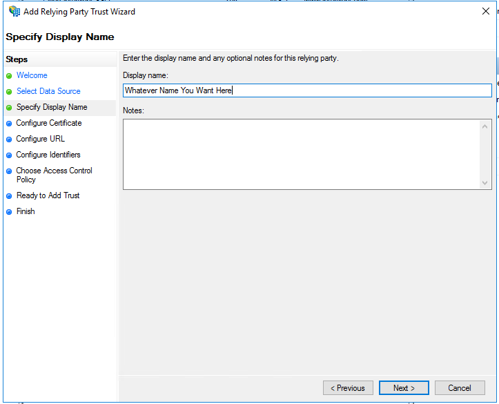Click the blue bullet beside Finish step

(x=9, y=212)
